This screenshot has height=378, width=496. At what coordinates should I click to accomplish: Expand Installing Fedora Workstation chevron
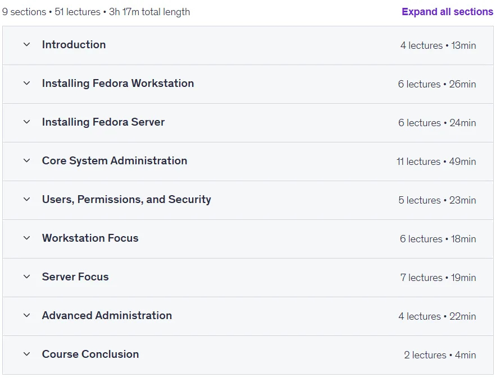(x=27, y=84)
